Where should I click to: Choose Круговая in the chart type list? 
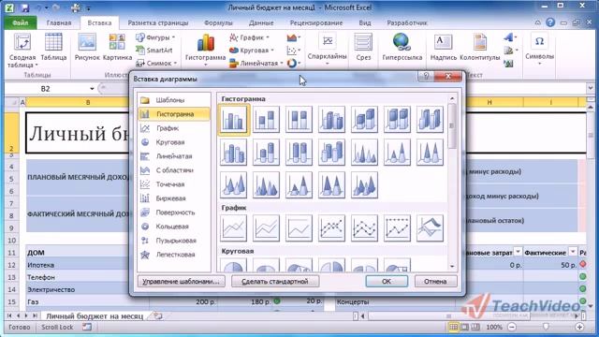pos(173,142)
